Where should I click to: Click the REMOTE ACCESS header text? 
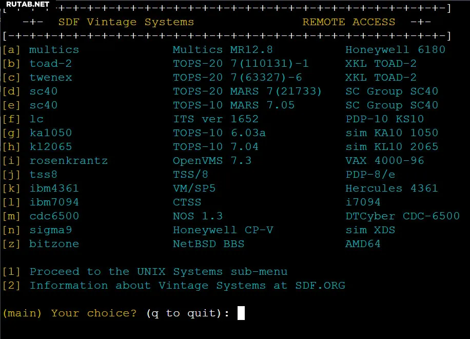348,22
